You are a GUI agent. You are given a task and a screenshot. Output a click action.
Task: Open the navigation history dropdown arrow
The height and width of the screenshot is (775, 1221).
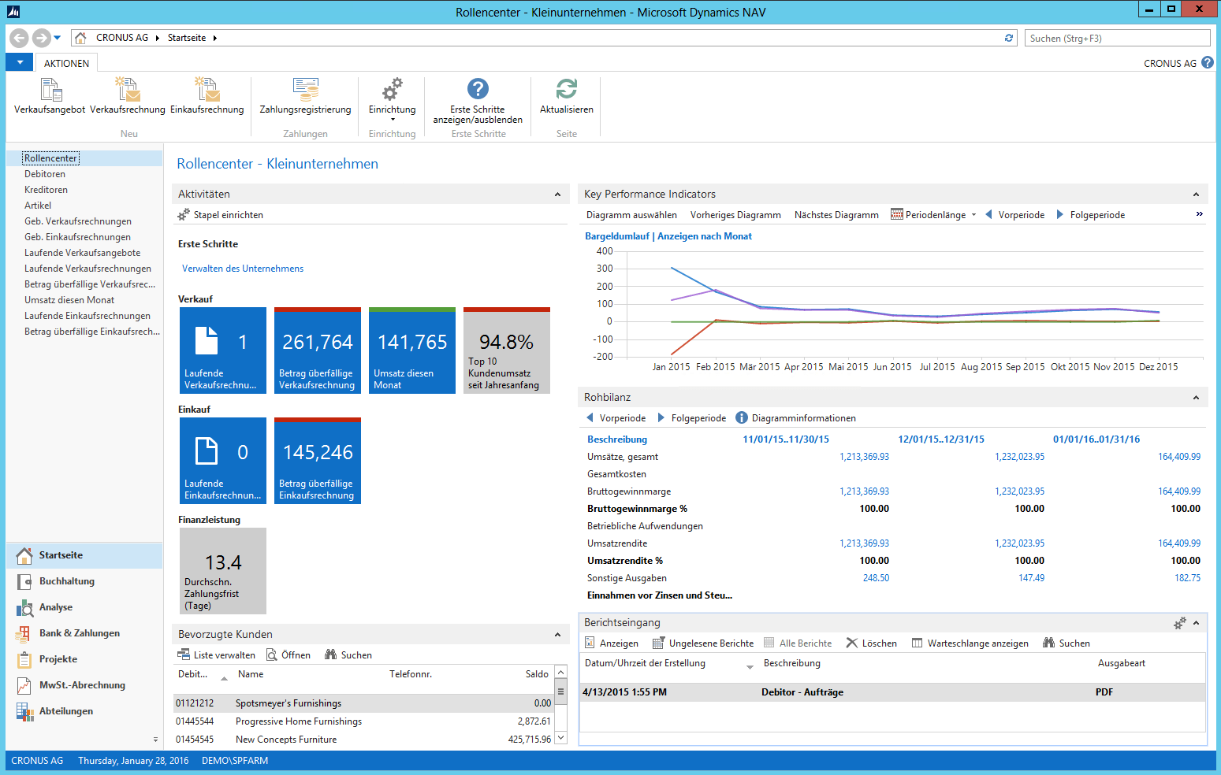point(58,38)
